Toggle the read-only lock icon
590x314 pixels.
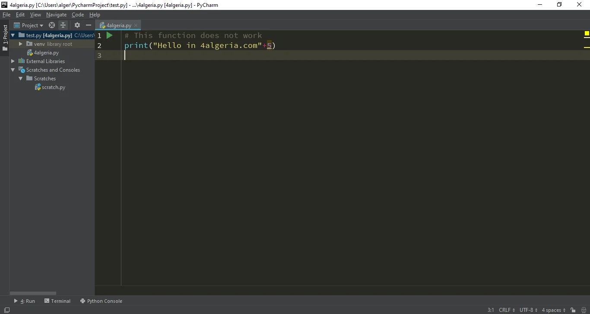(573, 310)
